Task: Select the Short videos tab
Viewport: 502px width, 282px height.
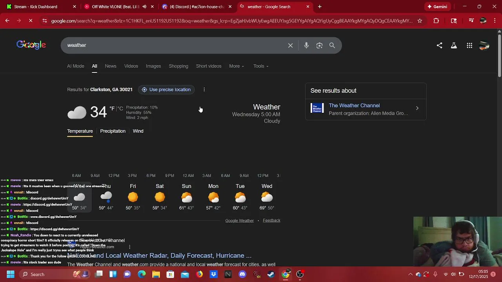Action: [209, 66]
